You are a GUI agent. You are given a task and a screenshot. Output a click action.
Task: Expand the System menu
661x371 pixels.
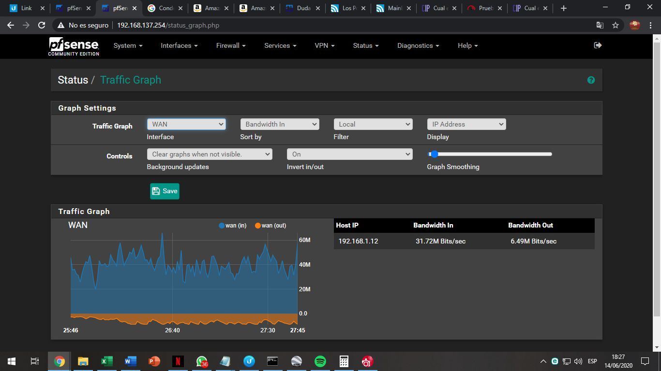128,45
